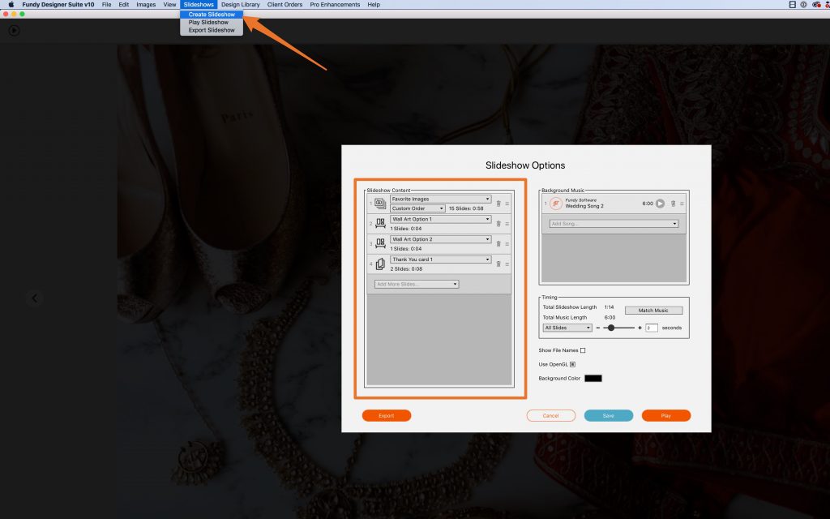
Task: Click the Cancel button
Action: [551, 416]
